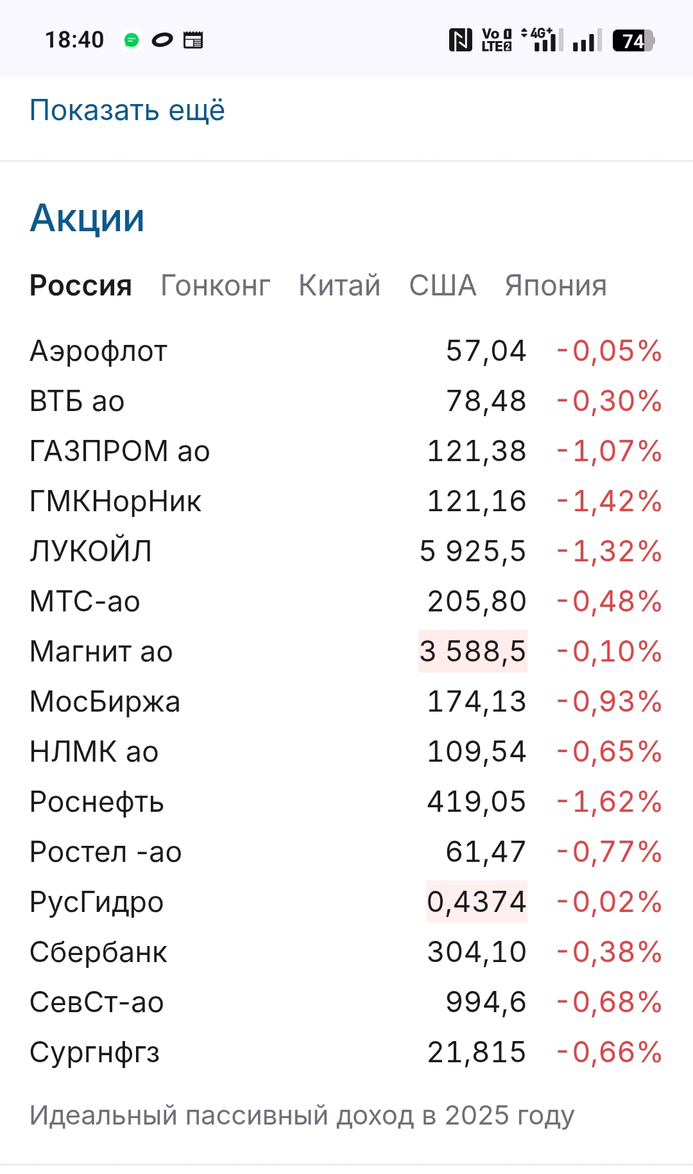Tap the 4G+ signal strength icon
693x1174 pixels.
click(543, 40)
